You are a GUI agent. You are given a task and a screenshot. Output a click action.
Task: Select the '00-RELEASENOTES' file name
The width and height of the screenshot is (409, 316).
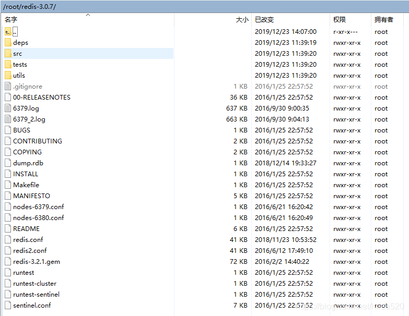[42, 97]
